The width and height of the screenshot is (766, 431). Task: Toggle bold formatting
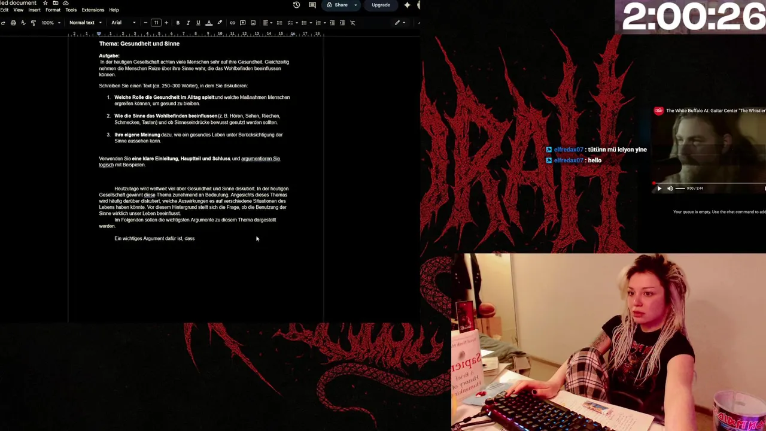click(178, 23)
